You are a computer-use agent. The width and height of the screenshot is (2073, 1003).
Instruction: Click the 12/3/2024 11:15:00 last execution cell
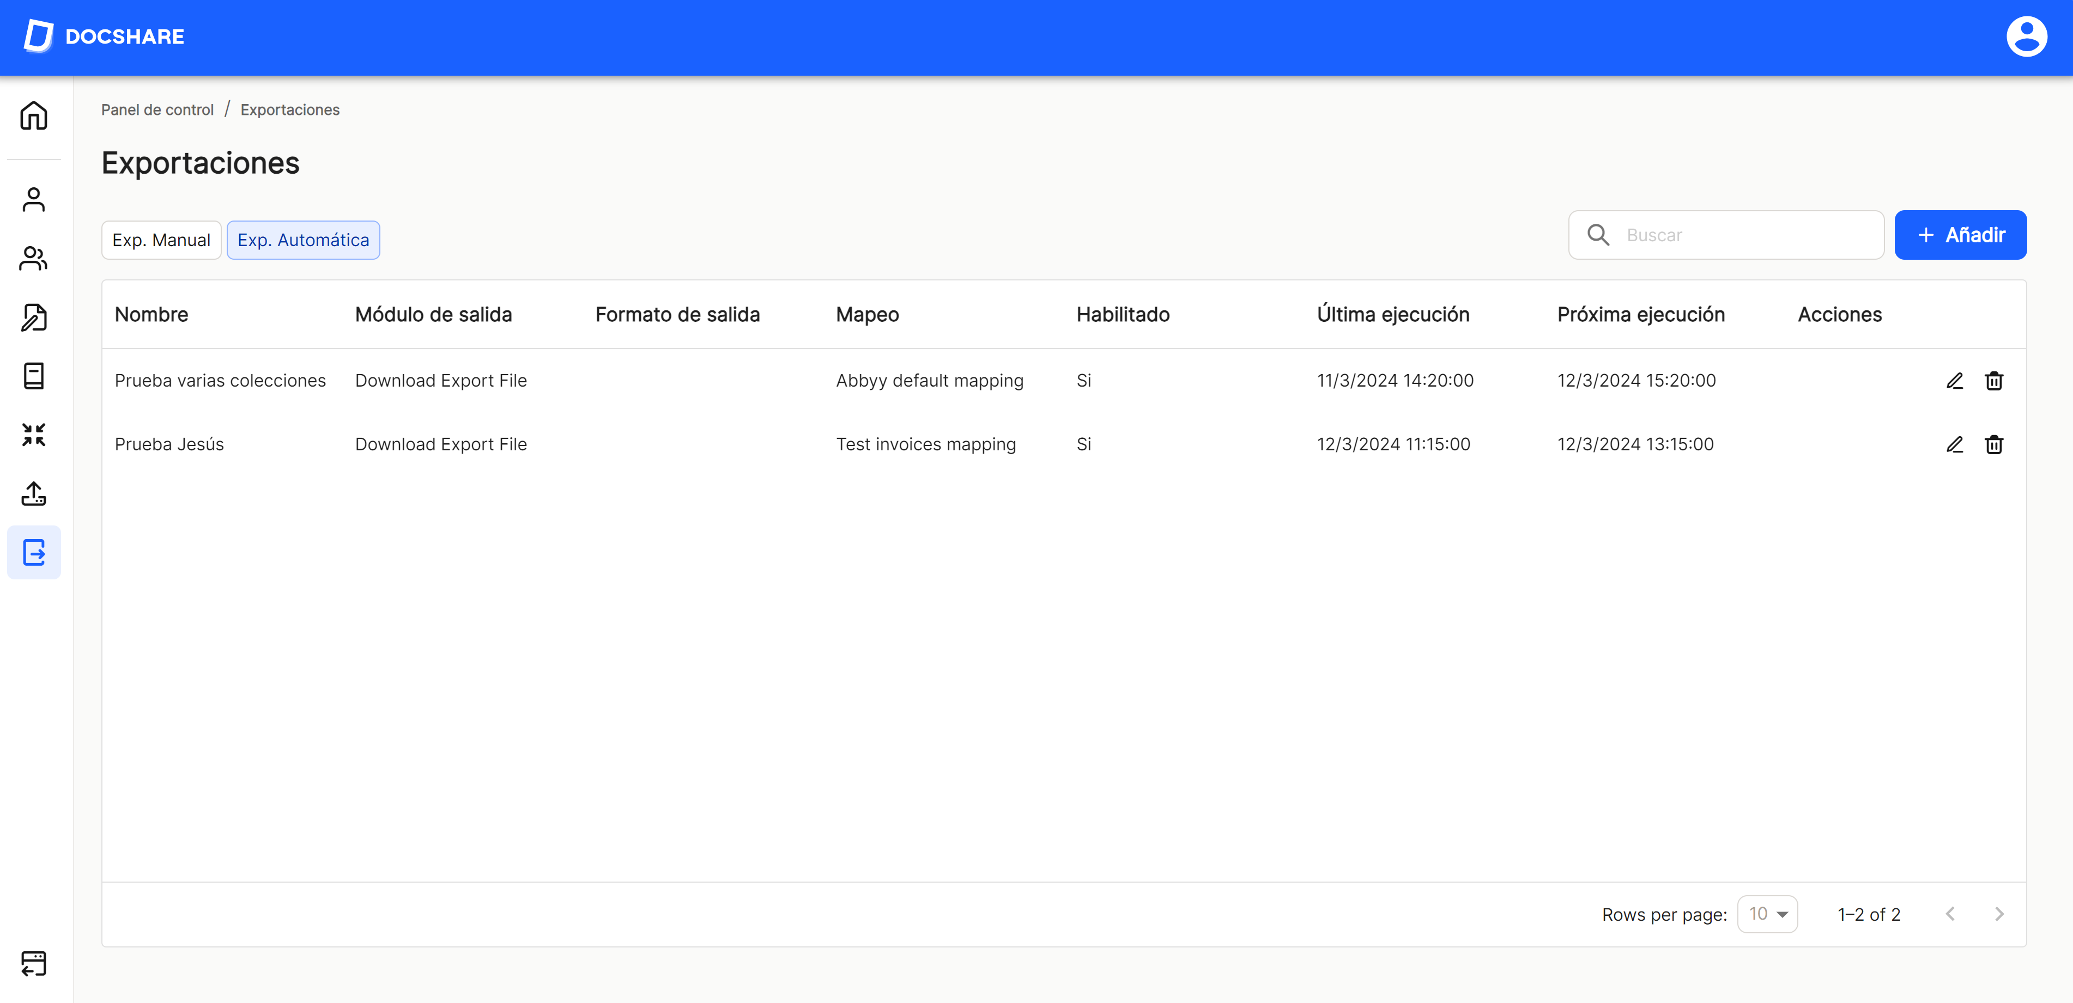coord(1393,444)
